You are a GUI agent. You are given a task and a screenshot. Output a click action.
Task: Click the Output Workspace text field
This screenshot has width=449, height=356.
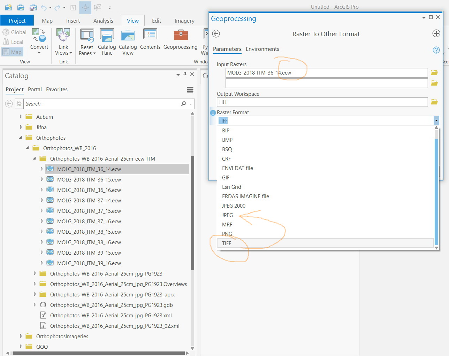(322, 102)
